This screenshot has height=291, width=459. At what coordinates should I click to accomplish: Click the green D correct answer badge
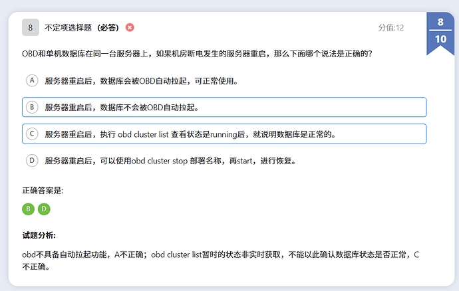tap(44, 209)
